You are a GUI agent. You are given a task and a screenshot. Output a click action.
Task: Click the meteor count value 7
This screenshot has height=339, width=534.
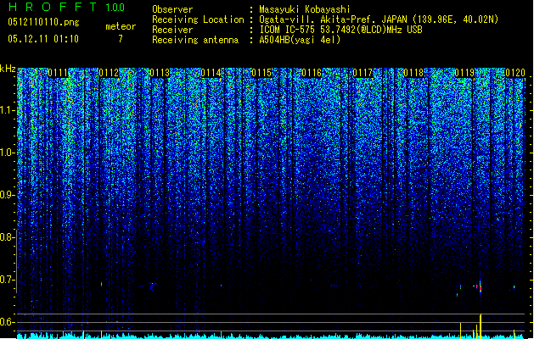point(121,39)
